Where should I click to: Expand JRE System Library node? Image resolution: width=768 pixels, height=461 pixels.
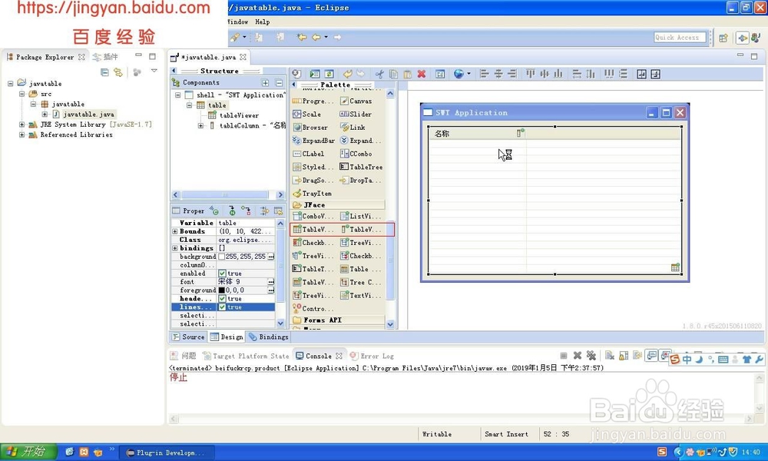coord(22,124)
